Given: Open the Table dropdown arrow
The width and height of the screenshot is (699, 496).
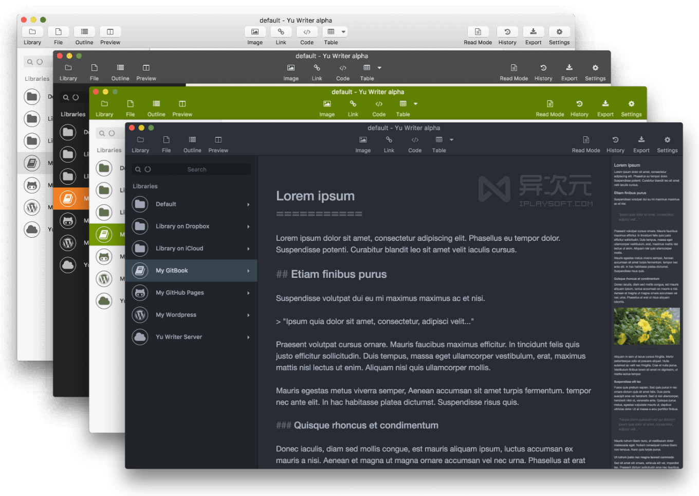Looking at the screenshot, I should 451,139.
